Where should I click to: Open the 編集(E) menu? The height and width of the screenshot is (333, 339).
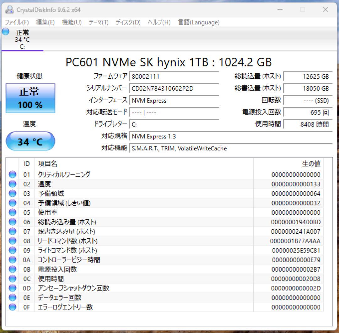pos(45,22)
